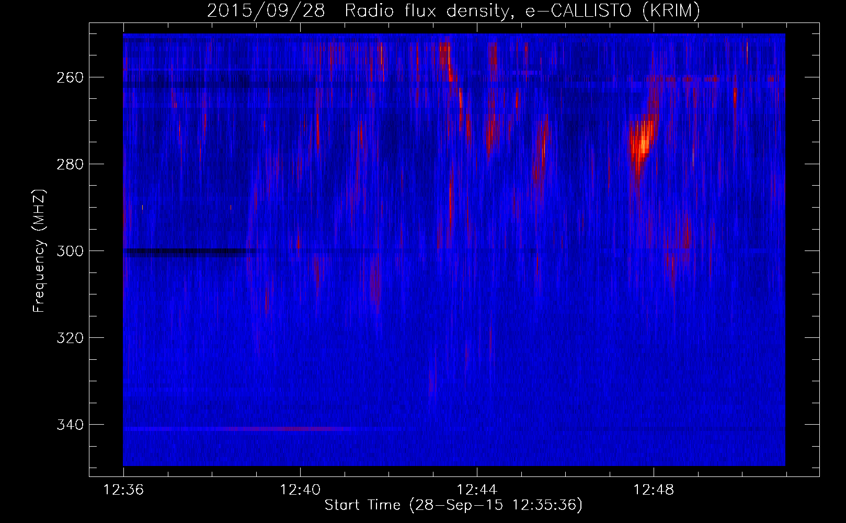
Task: Click the 12:40 time tick label
Action: tap(300, 490)
